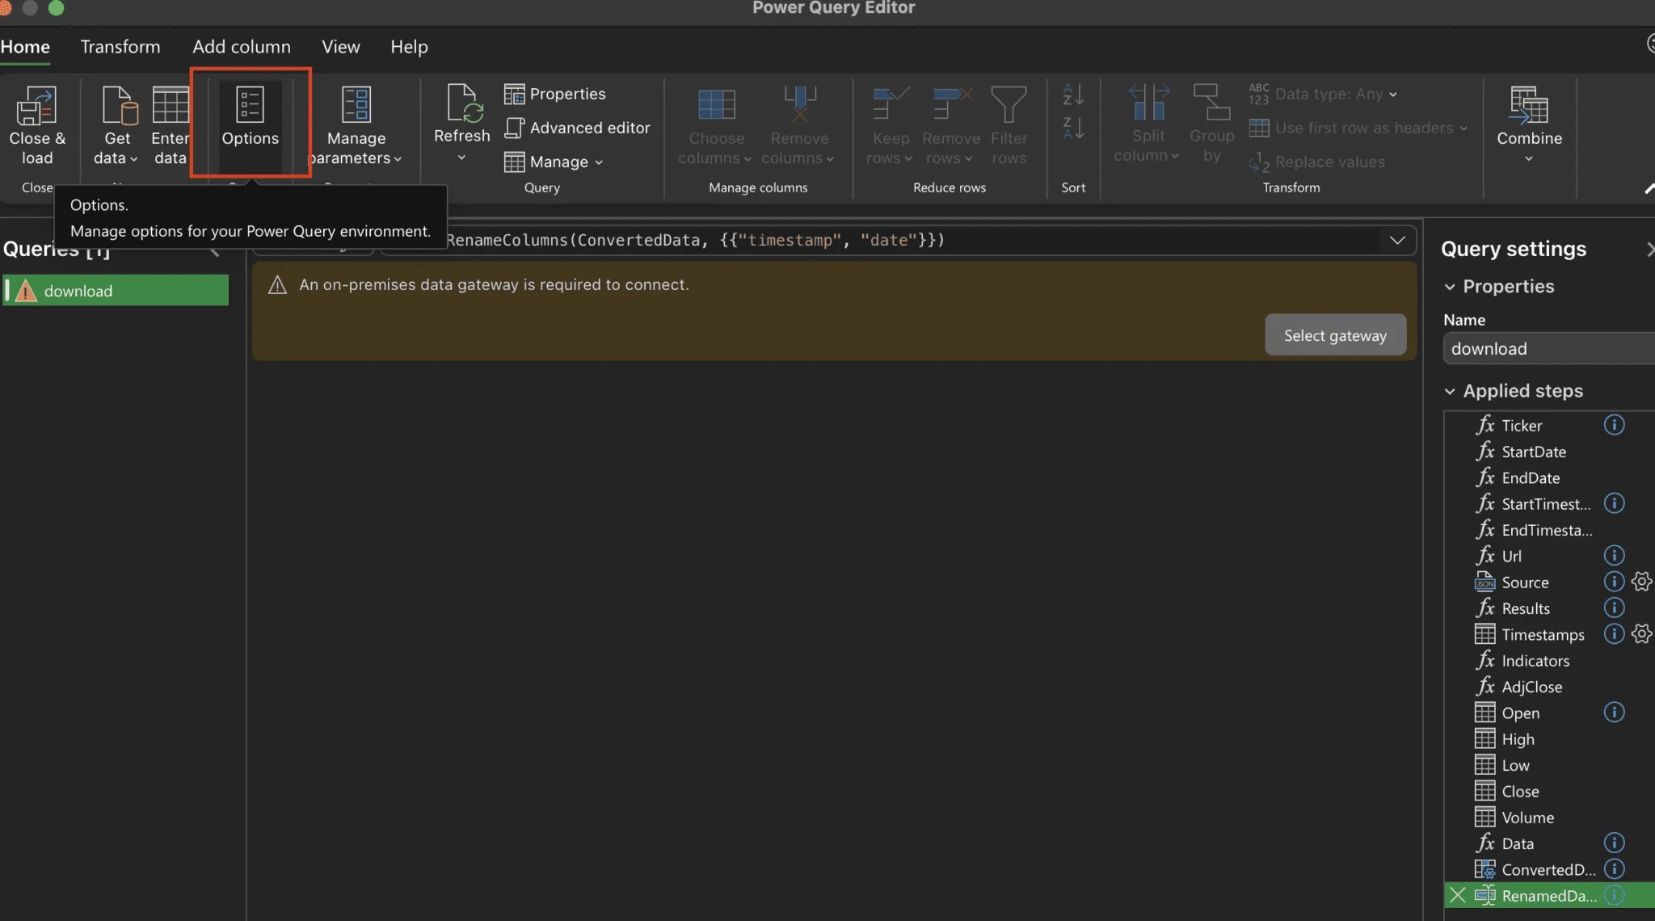Switch to the Transform tab
This screenshot has width=1655, height=921.
tap(120, 47)
